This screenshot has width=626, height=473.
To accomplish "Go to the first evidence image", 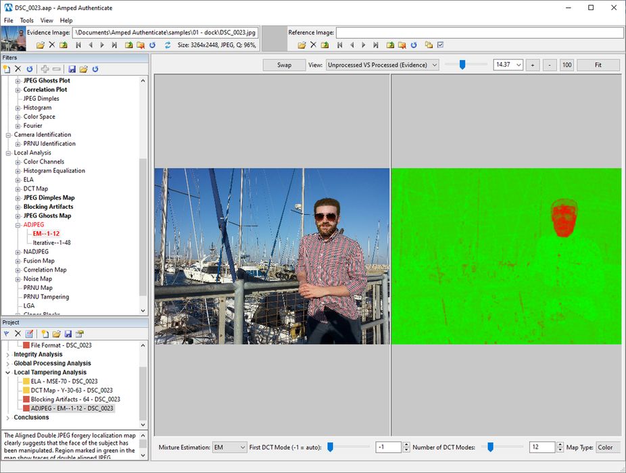I will coord(78,45).
